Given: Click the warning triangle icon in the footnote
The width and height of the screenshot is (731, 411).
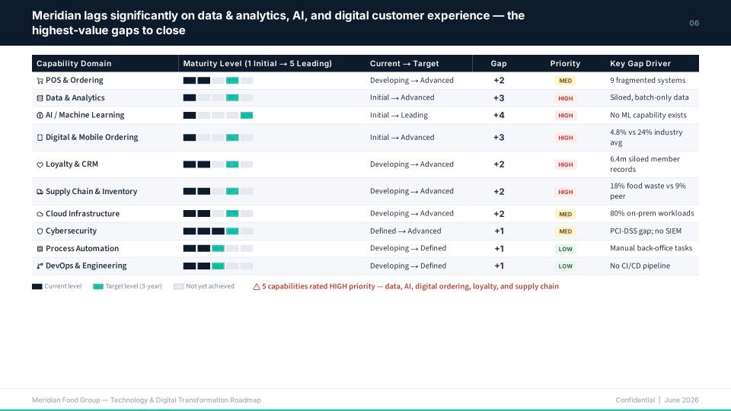Looking at the screenshot, I should (257, 287).
